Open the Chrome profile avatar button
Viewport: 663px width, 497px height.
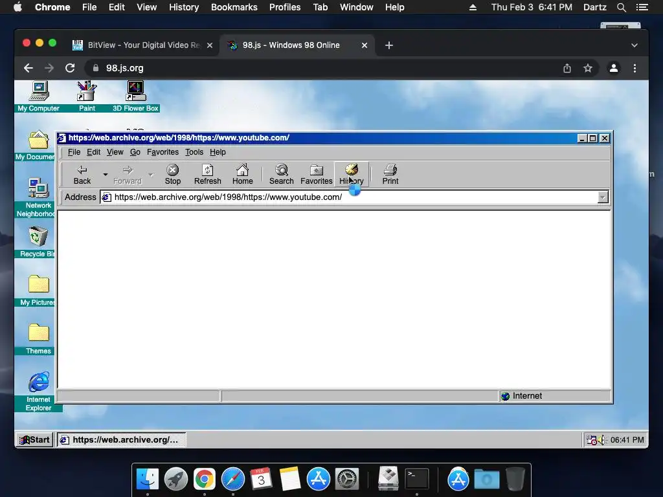pyautogui.click(x=614, y=68)
